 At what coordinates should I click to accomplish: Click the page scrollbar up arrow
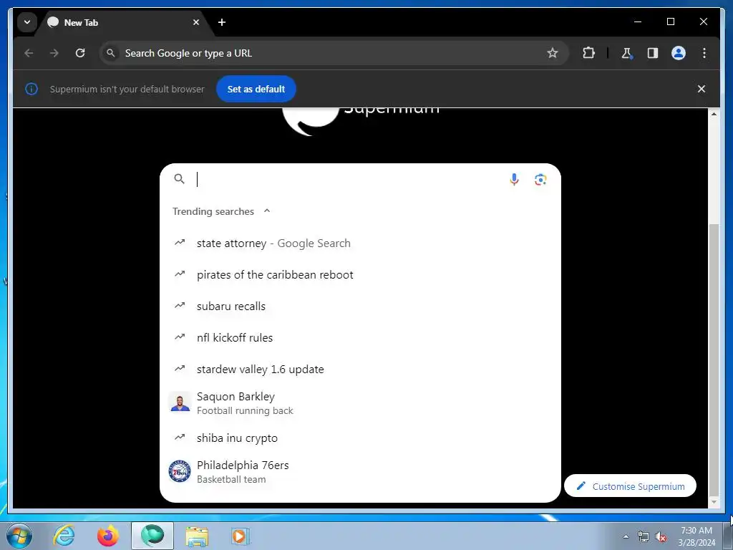coord(714,114)
